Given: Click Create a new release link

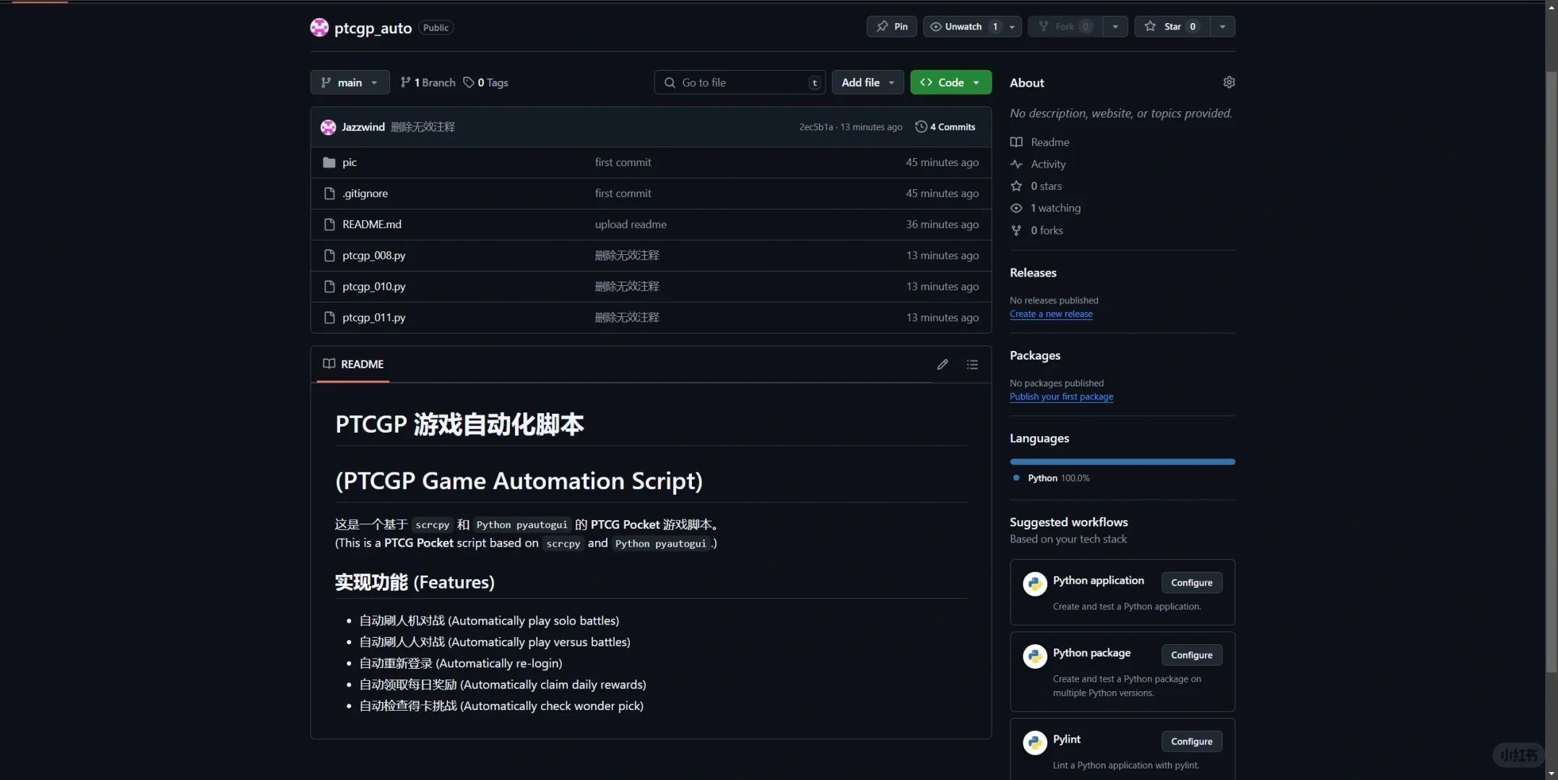Looking at the screenshot, I should coord(1051,314).
